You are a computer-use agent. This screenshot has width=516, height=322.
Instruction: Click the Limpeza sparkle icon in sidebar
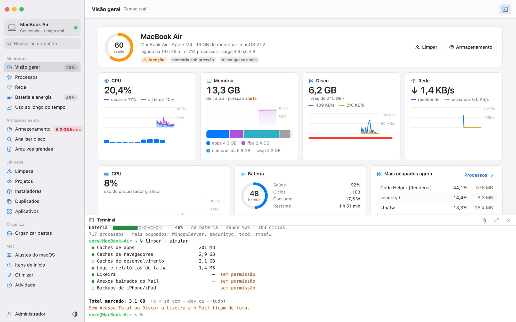click(10, 171)
